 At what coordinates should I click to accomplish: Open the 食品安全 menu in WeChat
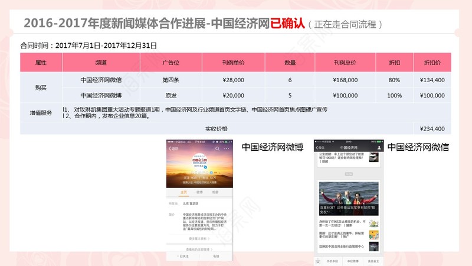tap(373, 261)
